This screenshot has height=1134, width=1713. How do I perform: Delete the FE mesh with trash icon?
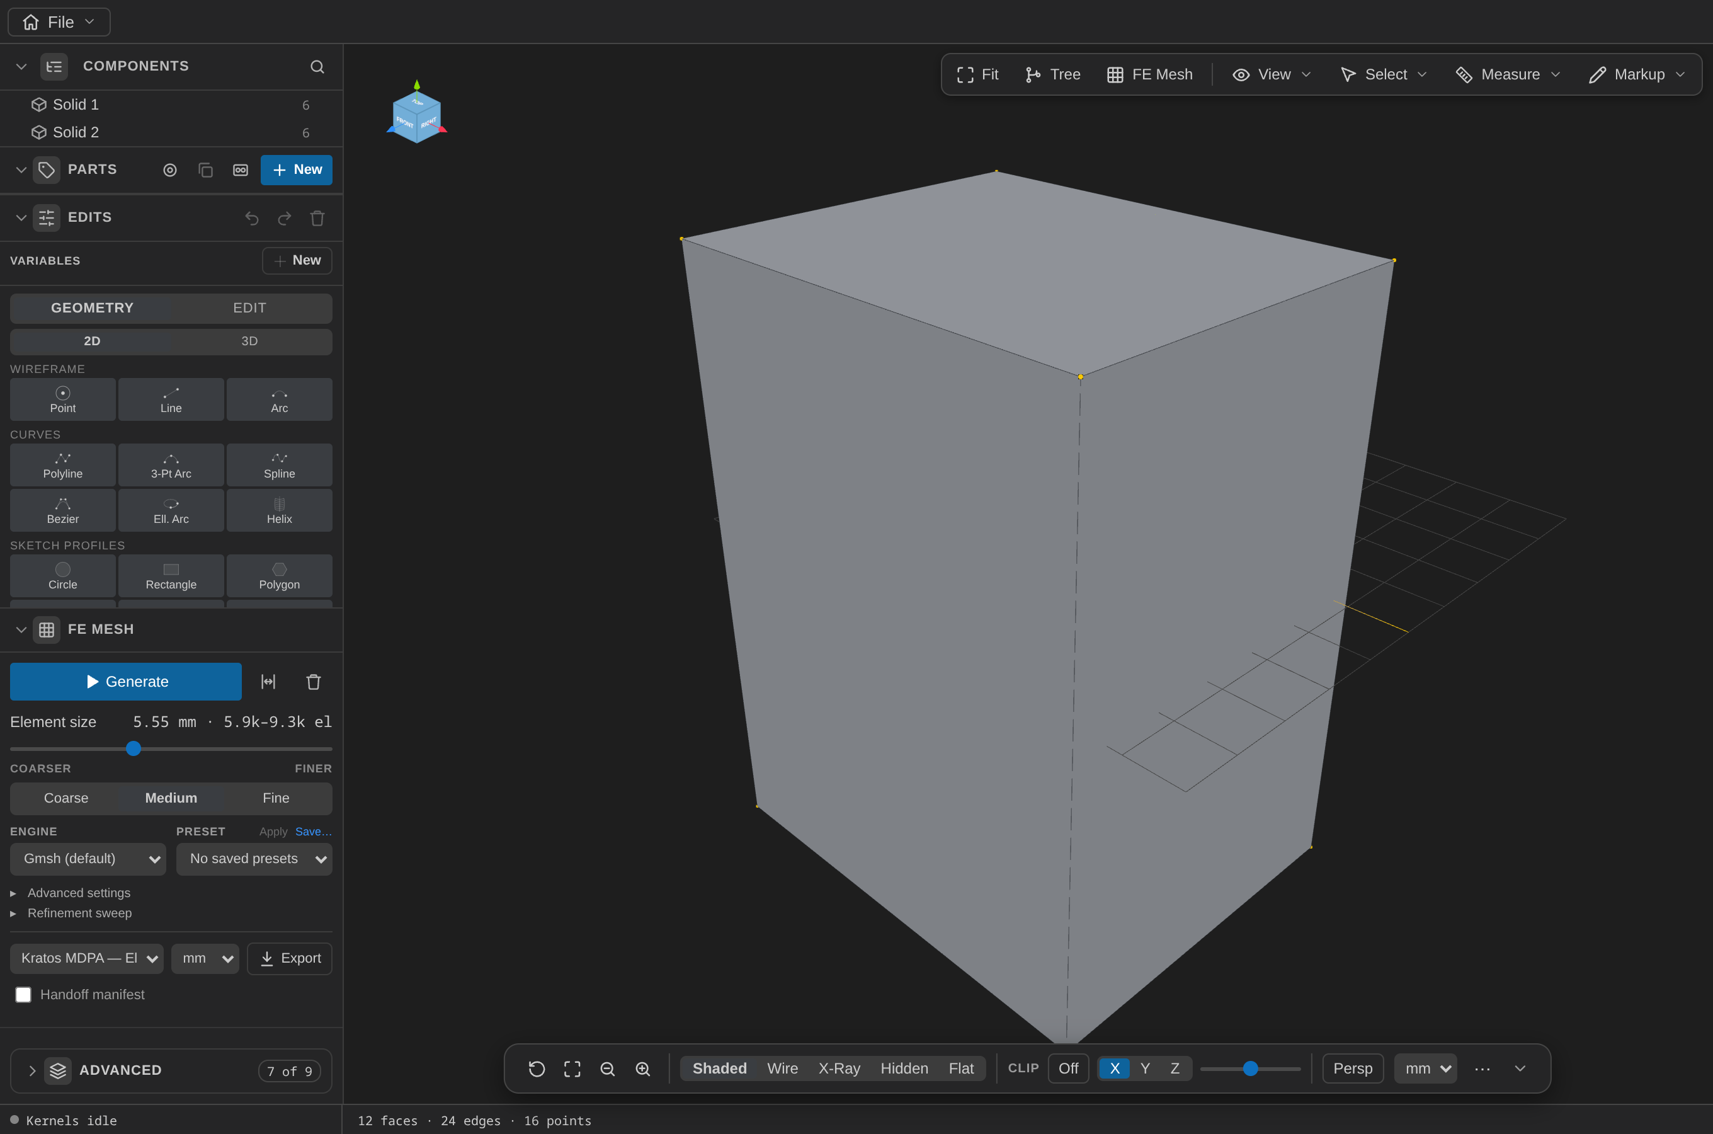[314, 681]
